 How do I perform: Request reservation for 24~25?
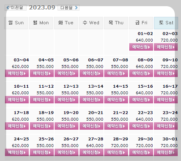(x=17, y=152)
